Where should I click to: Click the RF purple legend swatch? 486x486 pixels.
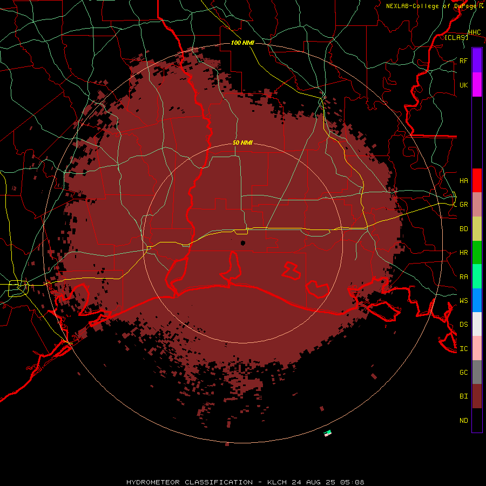pyautogui.click(x=477, y=60)
